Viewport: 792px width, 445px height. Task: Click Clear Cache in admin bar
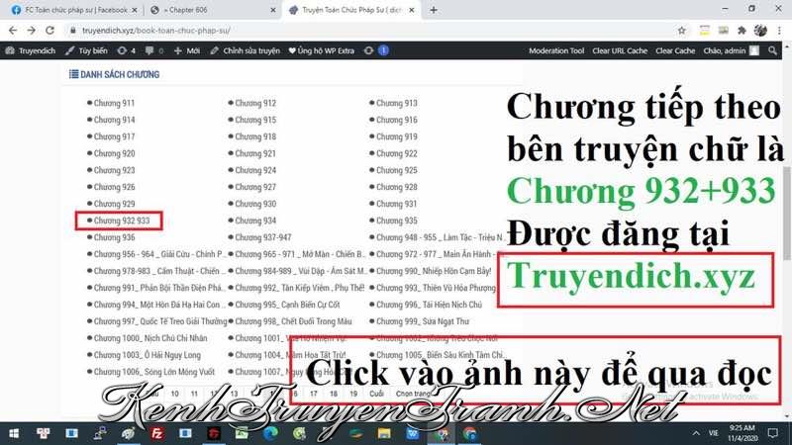pos(675,50)
